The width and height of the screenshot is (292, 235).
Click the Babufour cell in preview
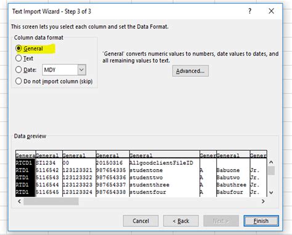tap(230, 192)
